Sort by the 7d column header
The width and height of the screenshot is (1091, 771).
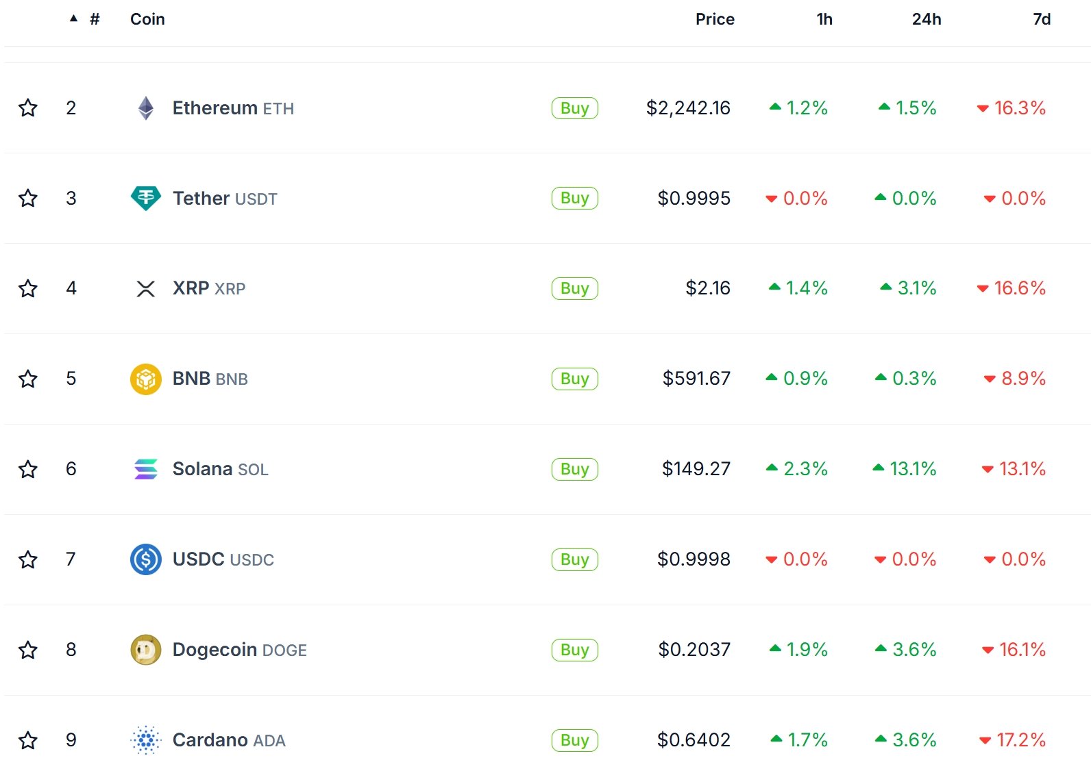pos(1042,19)
